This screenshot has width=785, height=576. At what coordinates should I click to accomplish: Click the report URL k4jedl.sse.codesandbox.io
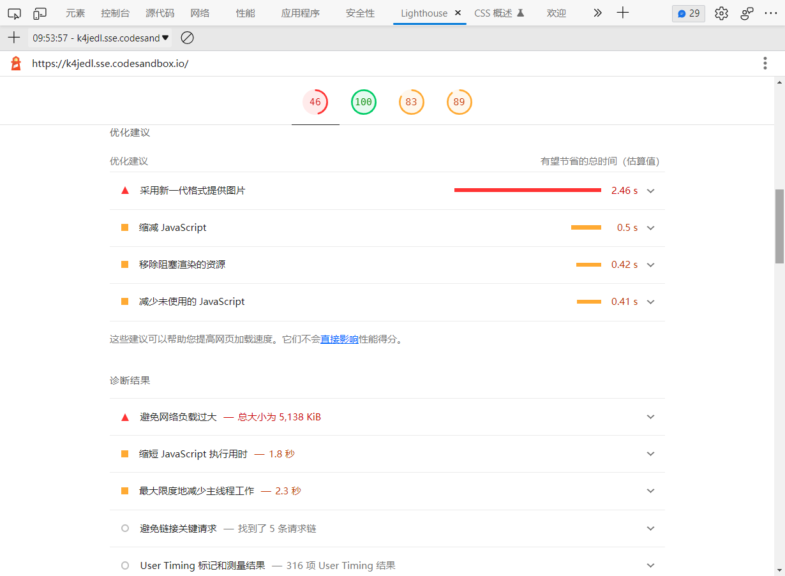(110, 64)
